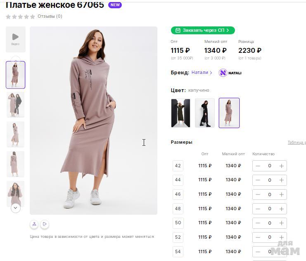Click the play icon below the photo
Viewport: 306px width, 261px height.
point(45,224)
